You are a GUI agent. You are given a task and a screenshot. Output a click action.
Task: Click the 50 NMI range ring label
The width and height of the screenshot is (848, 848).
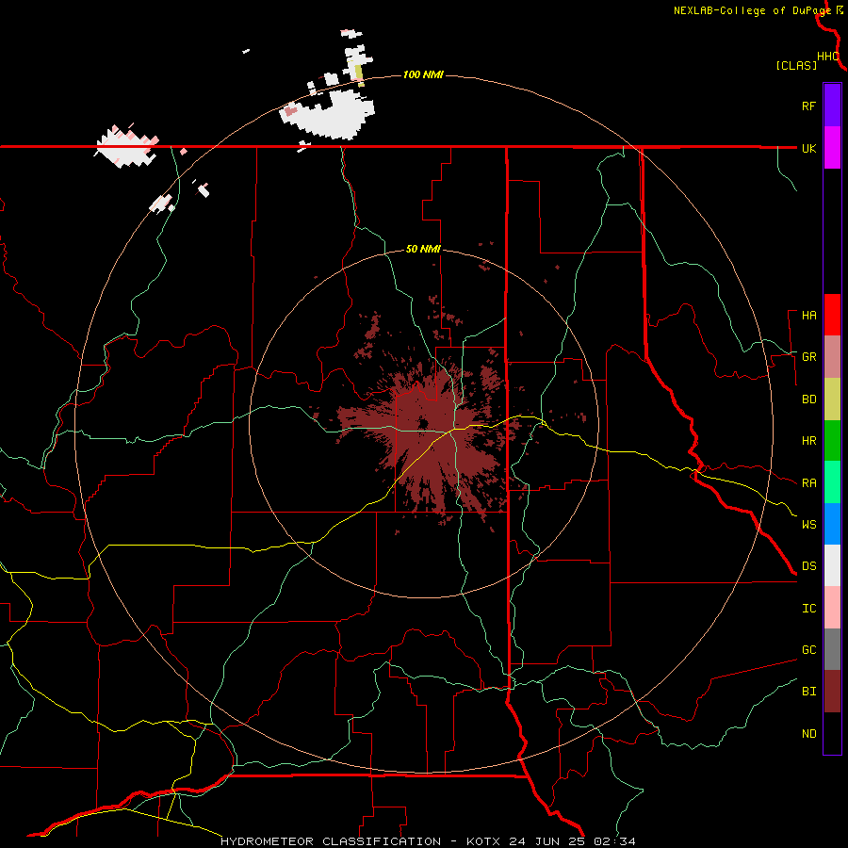pyautogui.click(x=423, y=249)
